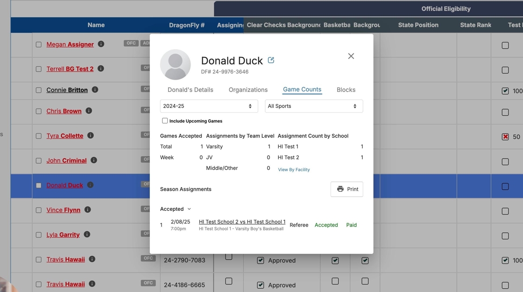Close the Donald Duck details dialog
523x292 pixels.
click(351, 56)
